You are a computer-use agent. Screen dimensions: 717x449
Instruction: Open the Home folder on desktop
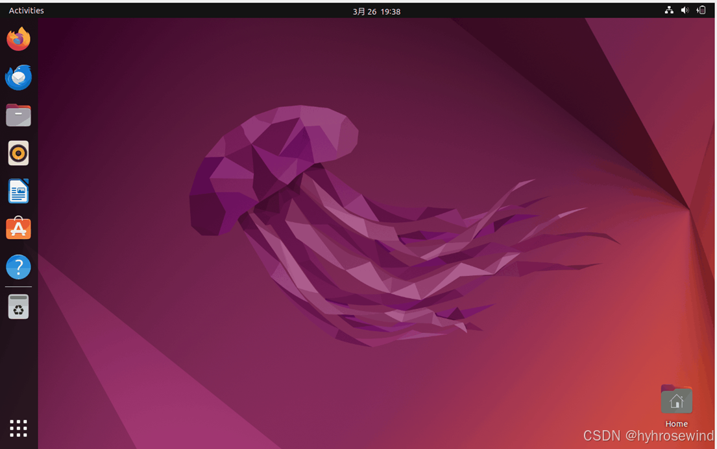(x=676, y=399)
